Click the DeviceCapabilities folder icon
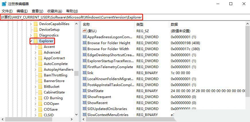The image size is (250, 122). coord(36,24)
